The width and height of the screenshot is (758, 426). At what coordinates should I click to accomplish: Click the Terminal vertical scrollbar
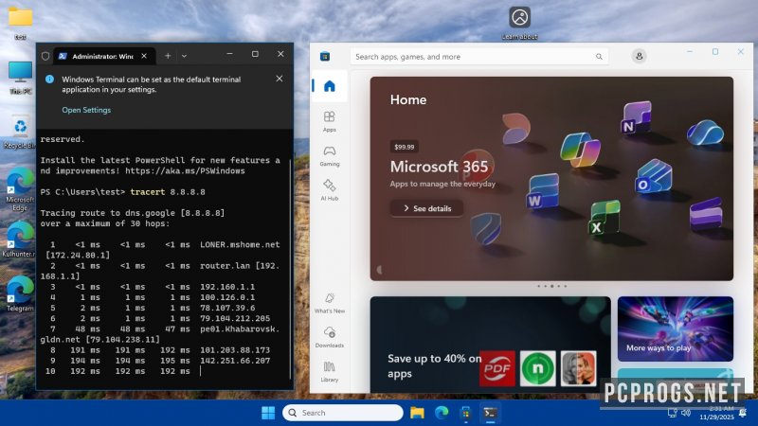click(x=290, y=269)
